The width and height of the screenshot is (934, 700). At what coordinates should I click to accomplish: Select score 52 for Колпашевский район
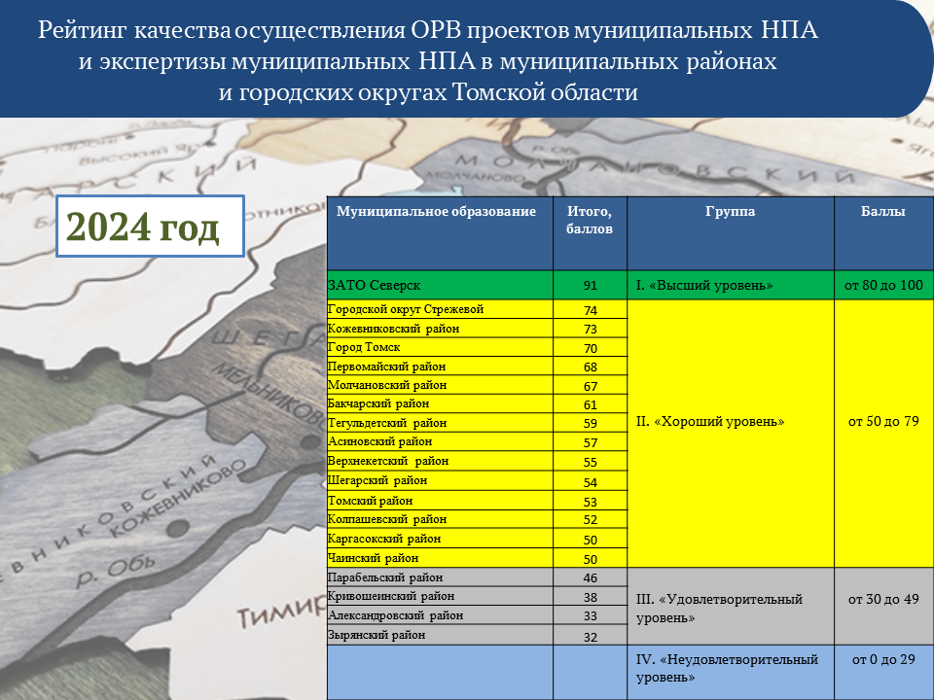590,519
